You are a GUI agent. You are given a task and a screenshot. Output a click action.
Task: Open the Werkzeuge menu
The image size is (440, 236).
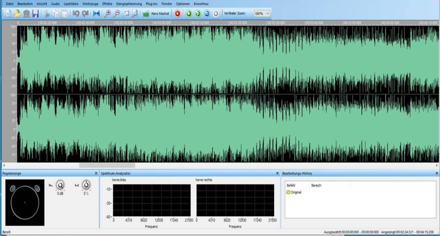[x=91, y=3]
